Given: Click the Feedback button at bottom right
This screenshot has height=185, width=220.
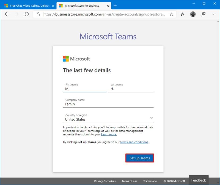Looking at the screenshot, I should tap(198, 180).
